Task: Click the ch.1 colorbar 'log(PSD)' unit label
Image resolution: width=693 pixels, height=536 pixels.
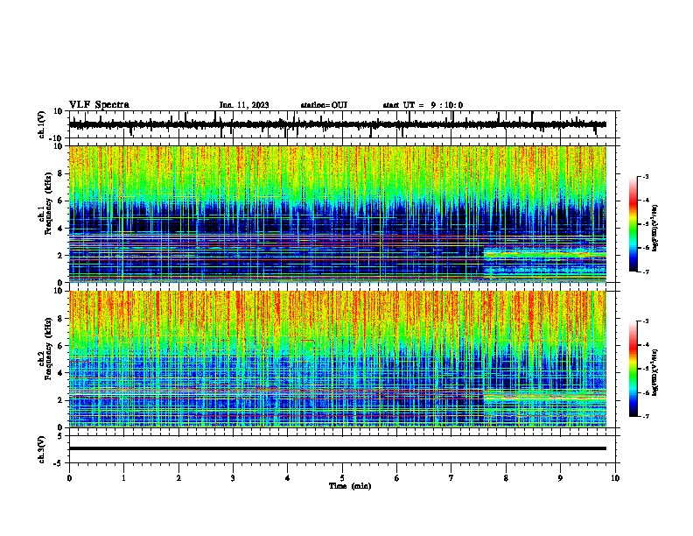Action: coord(655,229)
